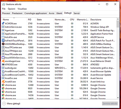Select the 'Avast Antivirus' description
121x109 pixels.
[x=98, y=82]
